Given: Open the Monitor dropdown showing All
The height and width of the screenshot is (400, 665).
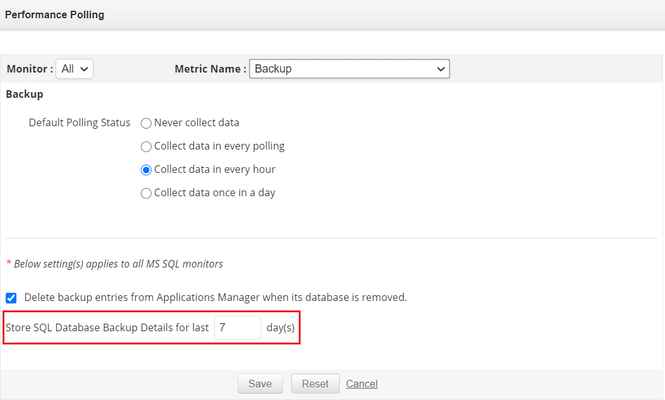Looking at the screenshot, I should (x=75, y=69).
